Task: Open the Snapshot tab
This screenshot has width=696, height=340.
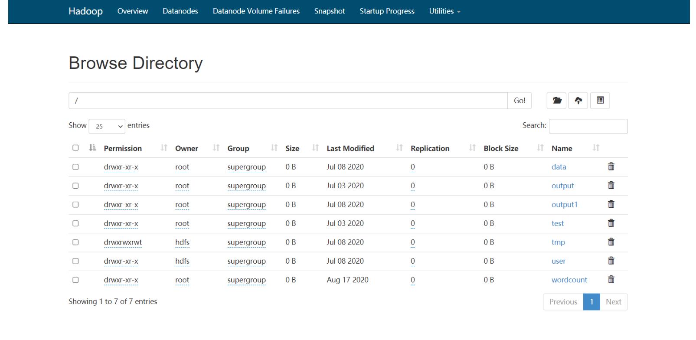Action: pos(330,11)
